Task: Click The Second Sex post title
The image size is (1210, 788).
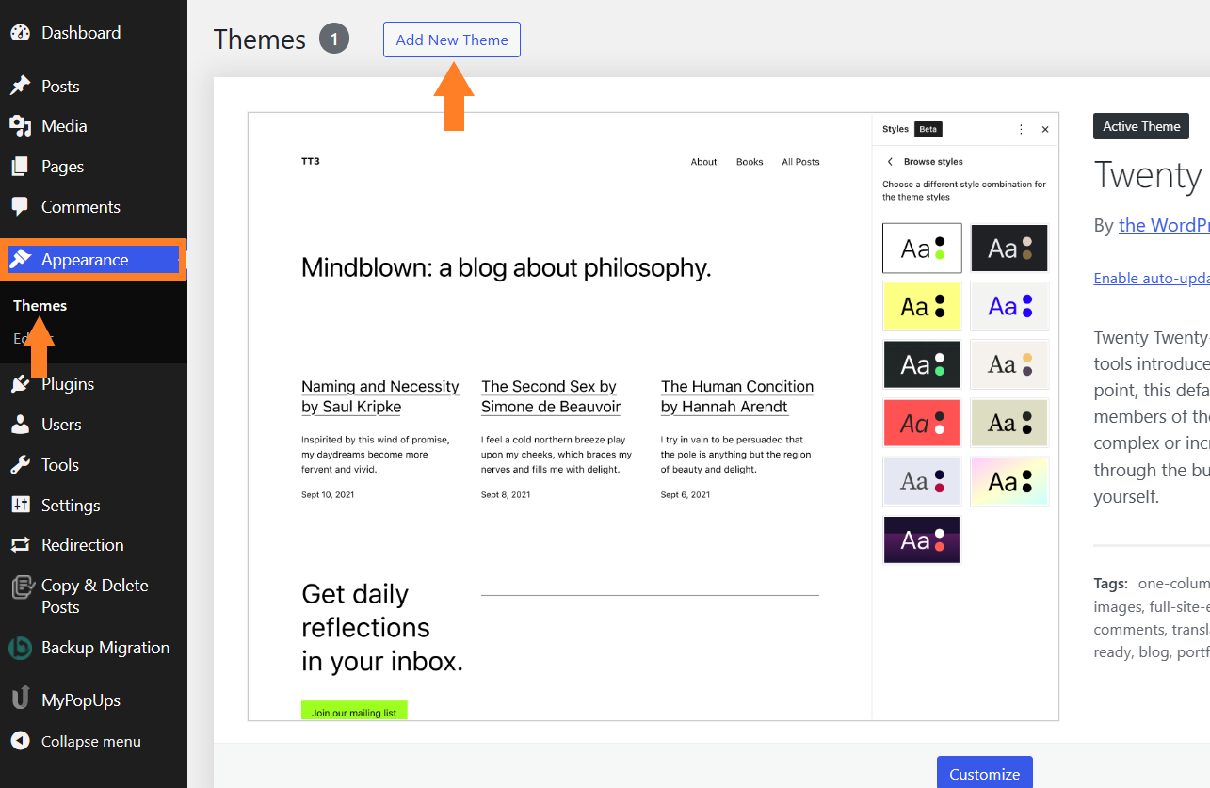Action: coord(551,396)
